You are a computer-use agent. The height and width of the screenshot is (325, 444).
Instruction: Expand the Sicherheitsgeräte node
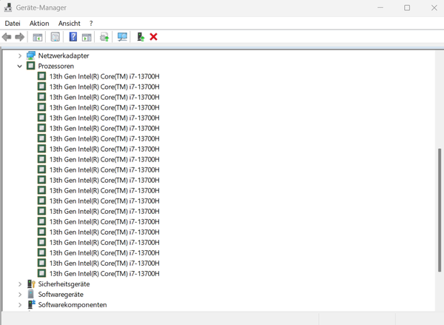click(20, 284)
